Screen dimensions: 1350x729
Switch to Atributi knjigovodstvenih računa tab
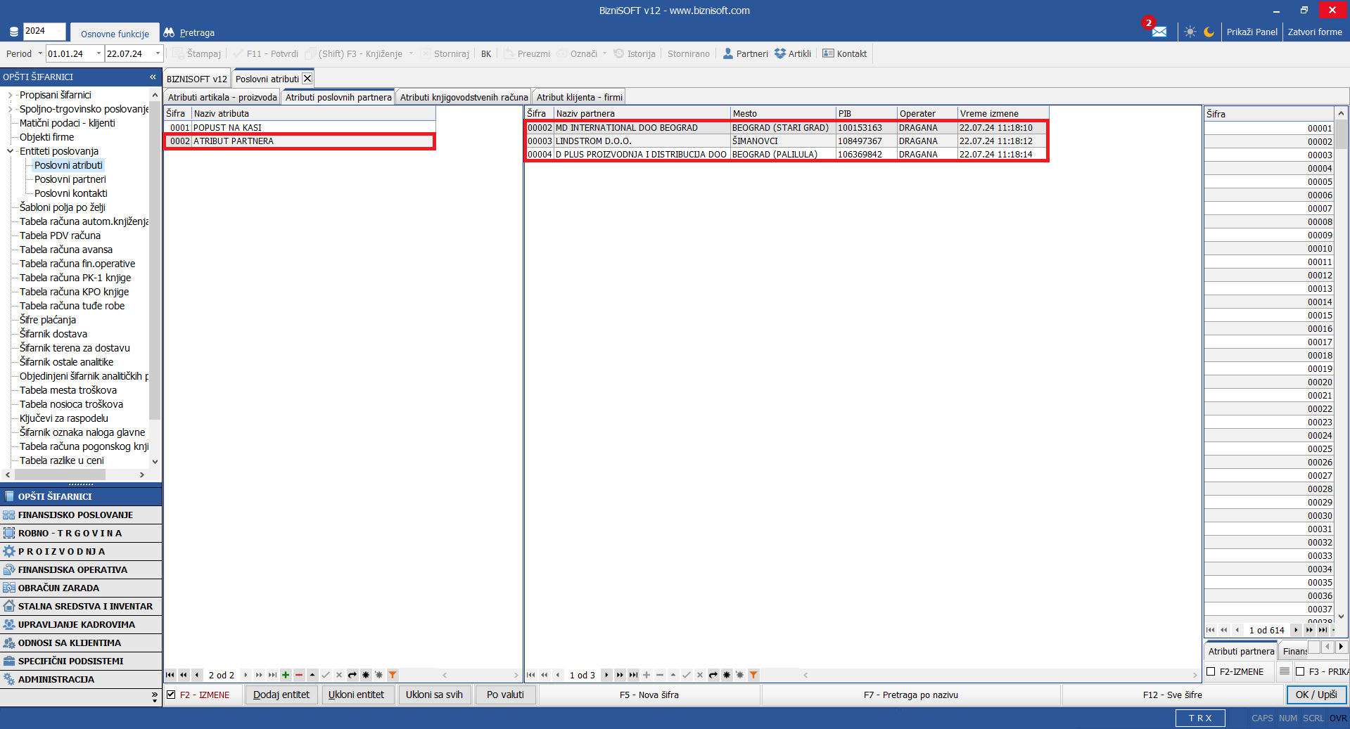(464, 97)
